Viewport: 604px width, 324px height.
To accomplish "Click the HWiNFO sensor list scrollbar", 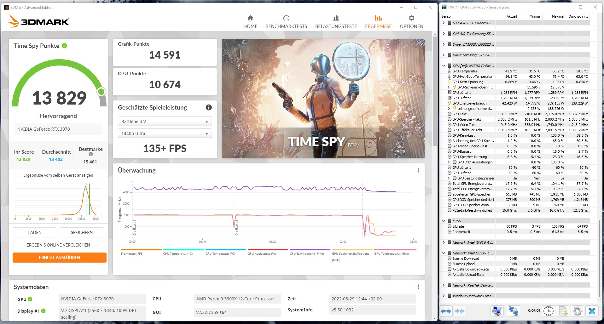I will pyautogui.click(x=599, y=258).
